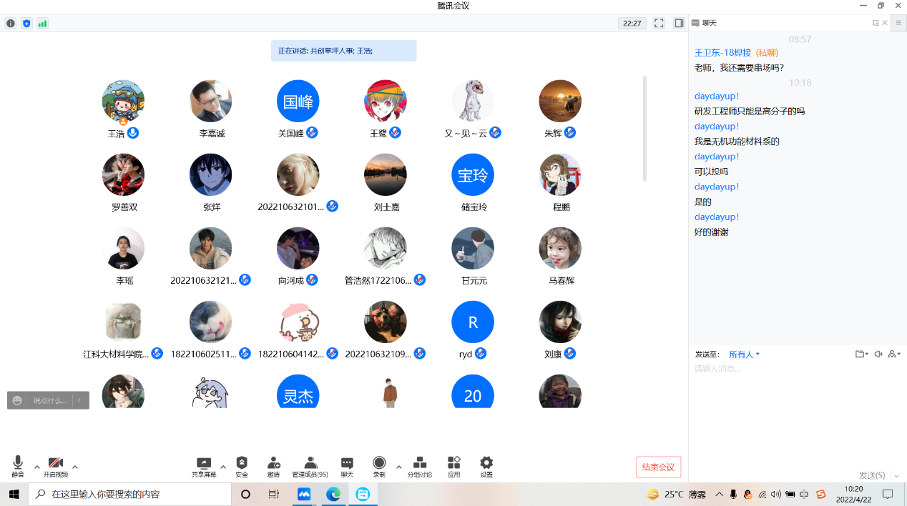
Task: Click the participant grid vertical scrollbar
Action: 644,129
